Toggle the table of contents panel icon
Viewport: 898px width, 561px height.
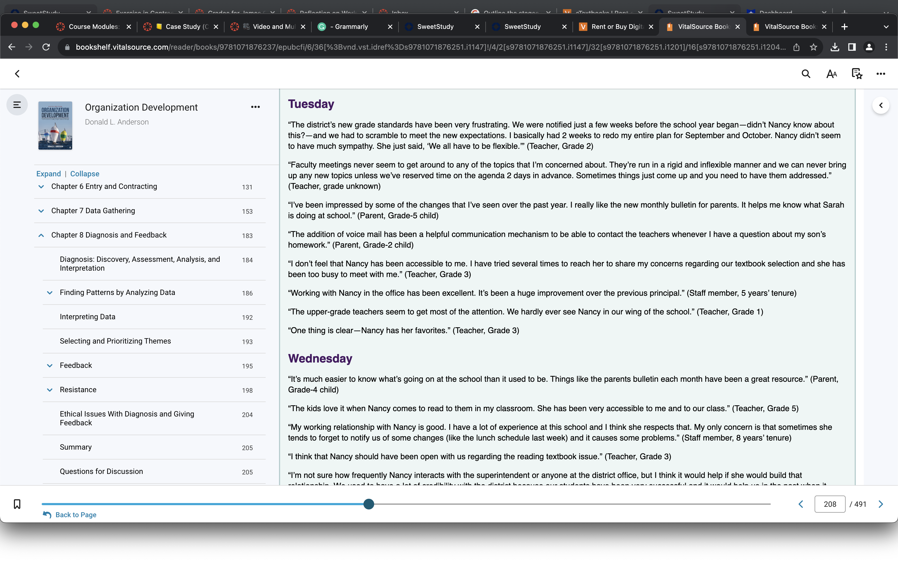tap(17, 105)
